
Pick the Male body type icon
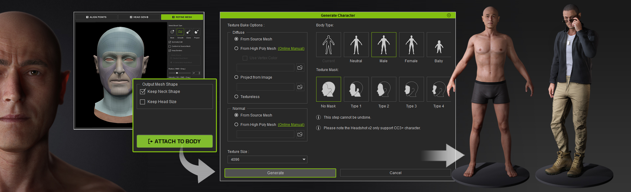coord(384,45)
